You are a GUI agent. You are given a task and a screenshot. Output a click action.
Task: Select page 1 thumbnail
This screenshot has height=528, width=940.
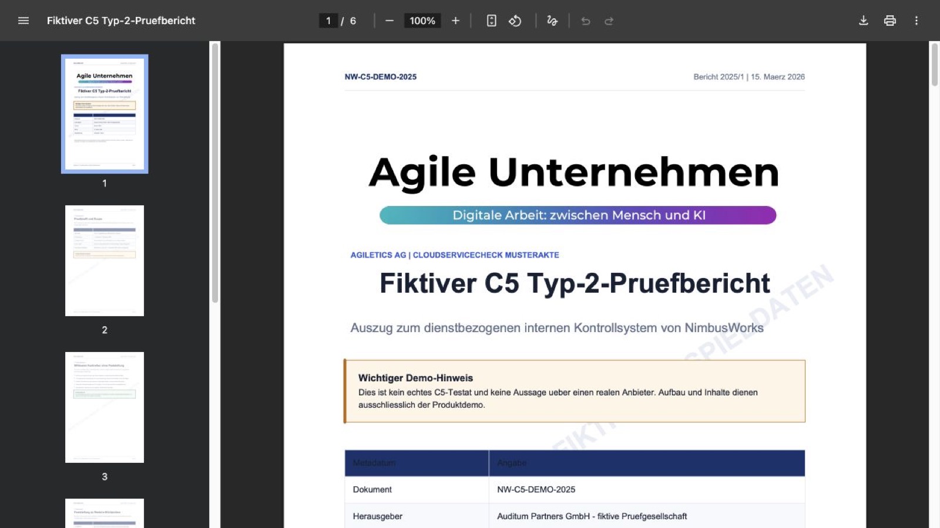105,114
